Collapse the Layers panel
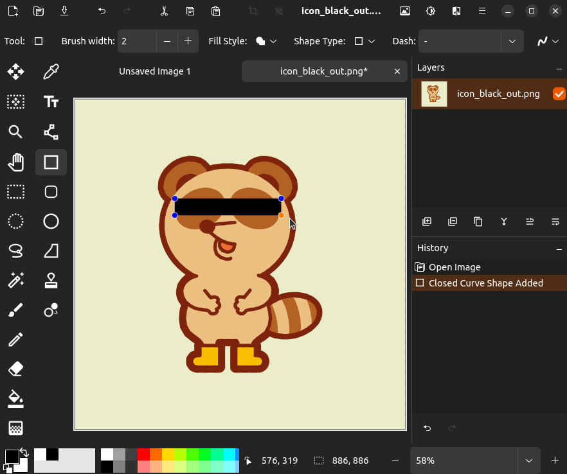567x474 pixels. click(x=559, y=68)
